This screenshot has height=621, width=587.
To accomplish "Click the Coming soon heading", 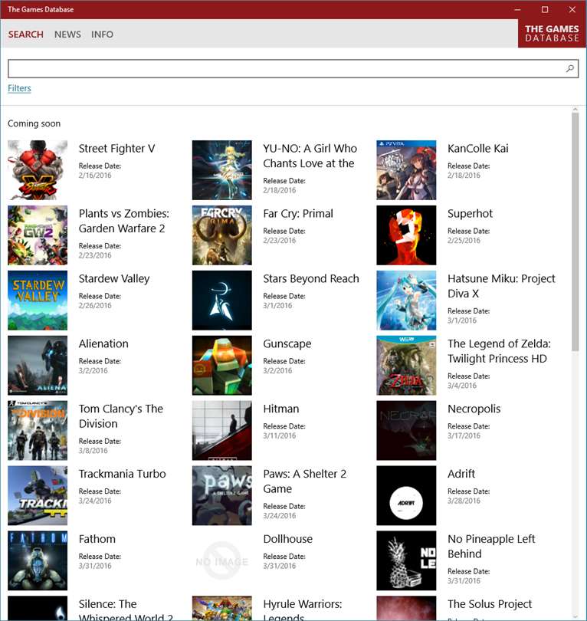I will 34,123.
